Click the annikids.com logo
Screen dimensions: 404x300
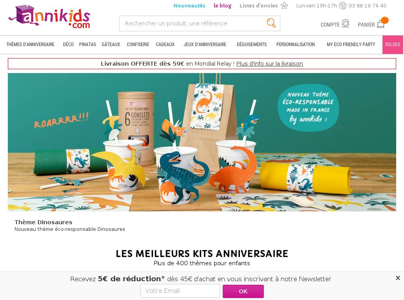49,17
